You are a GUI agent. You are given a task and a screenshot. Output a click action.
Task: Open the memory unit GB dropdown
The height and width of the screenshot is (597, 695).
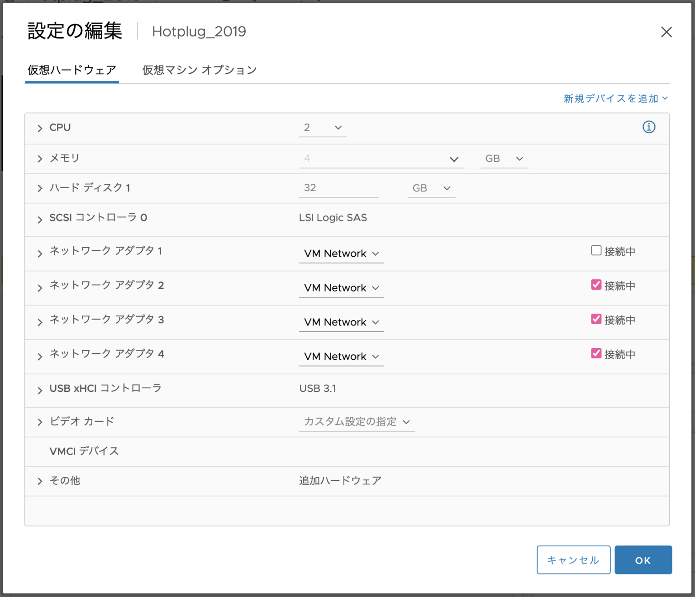pyautogui.click(x=504, y=159)
